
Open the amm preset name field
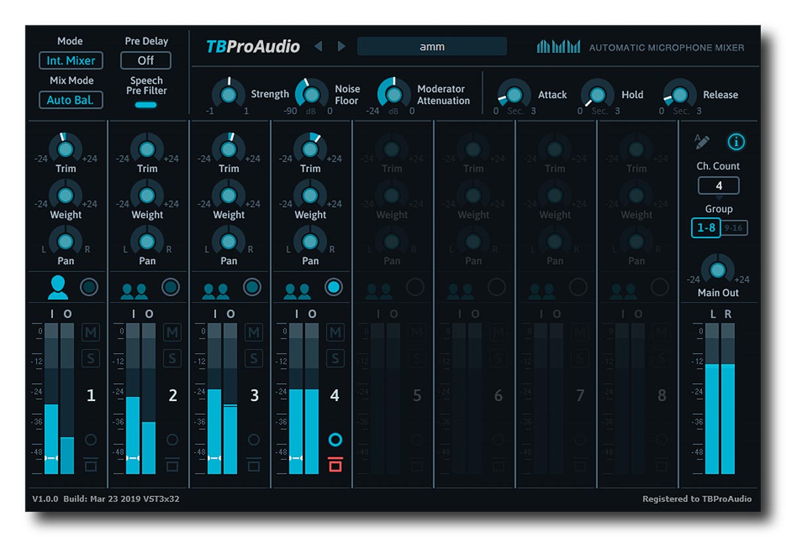(x=432, y=46)
